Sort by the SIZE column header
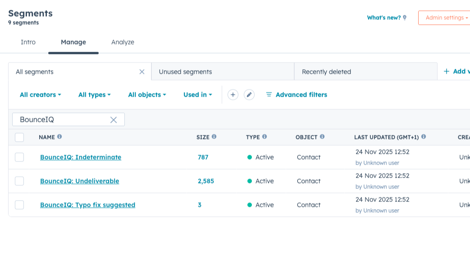The height and width of the screenshot is (264, 470). pyautogui.click(x=203, y=137)
